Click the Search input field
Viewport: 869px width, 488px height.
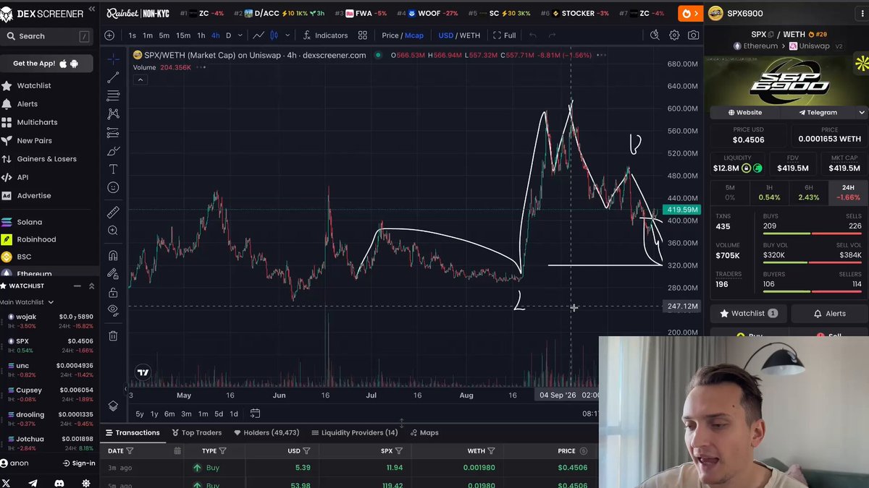pyautogui.click(x=48, y=36)
